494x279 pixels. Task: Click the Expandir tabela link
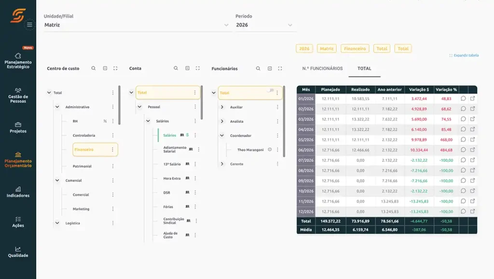click(464, 55)
